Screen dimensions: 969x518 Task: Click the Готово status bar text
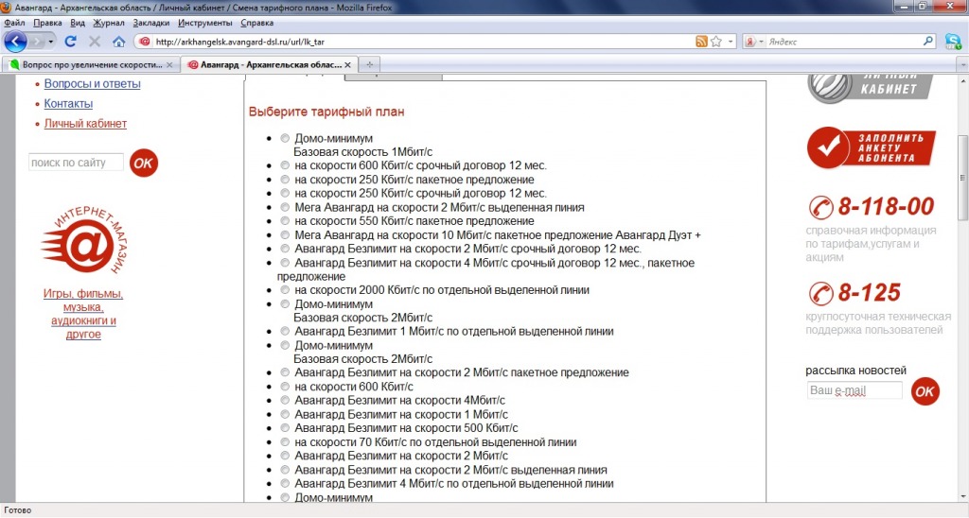(17, 510)
